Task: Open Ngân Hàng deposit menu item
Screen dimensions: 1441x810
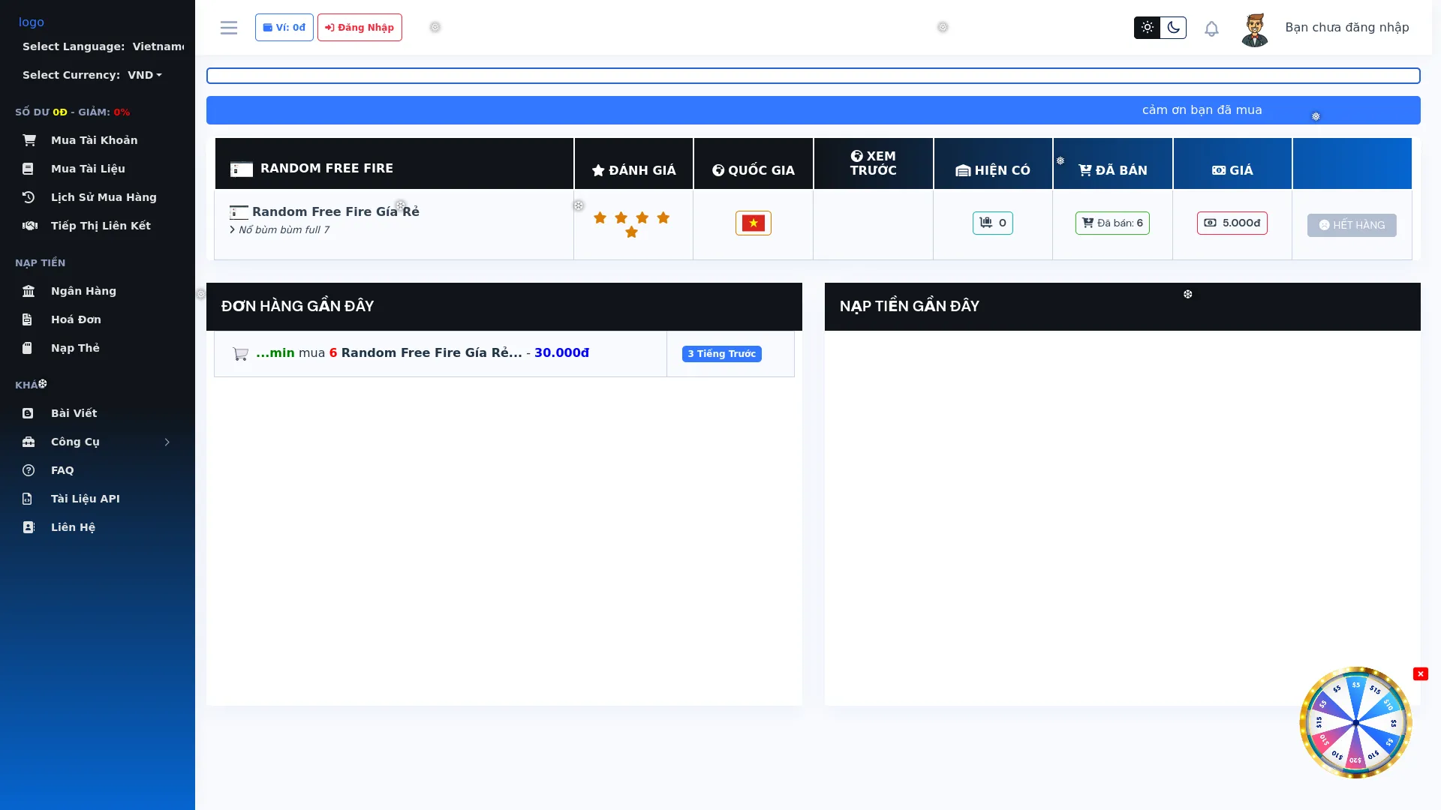Action: pos(83,291)
